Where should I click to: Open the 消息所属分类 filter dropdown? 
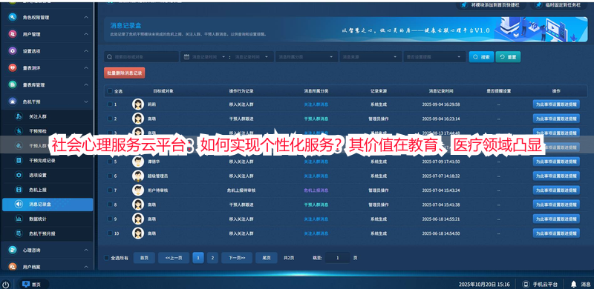(307, 57)
